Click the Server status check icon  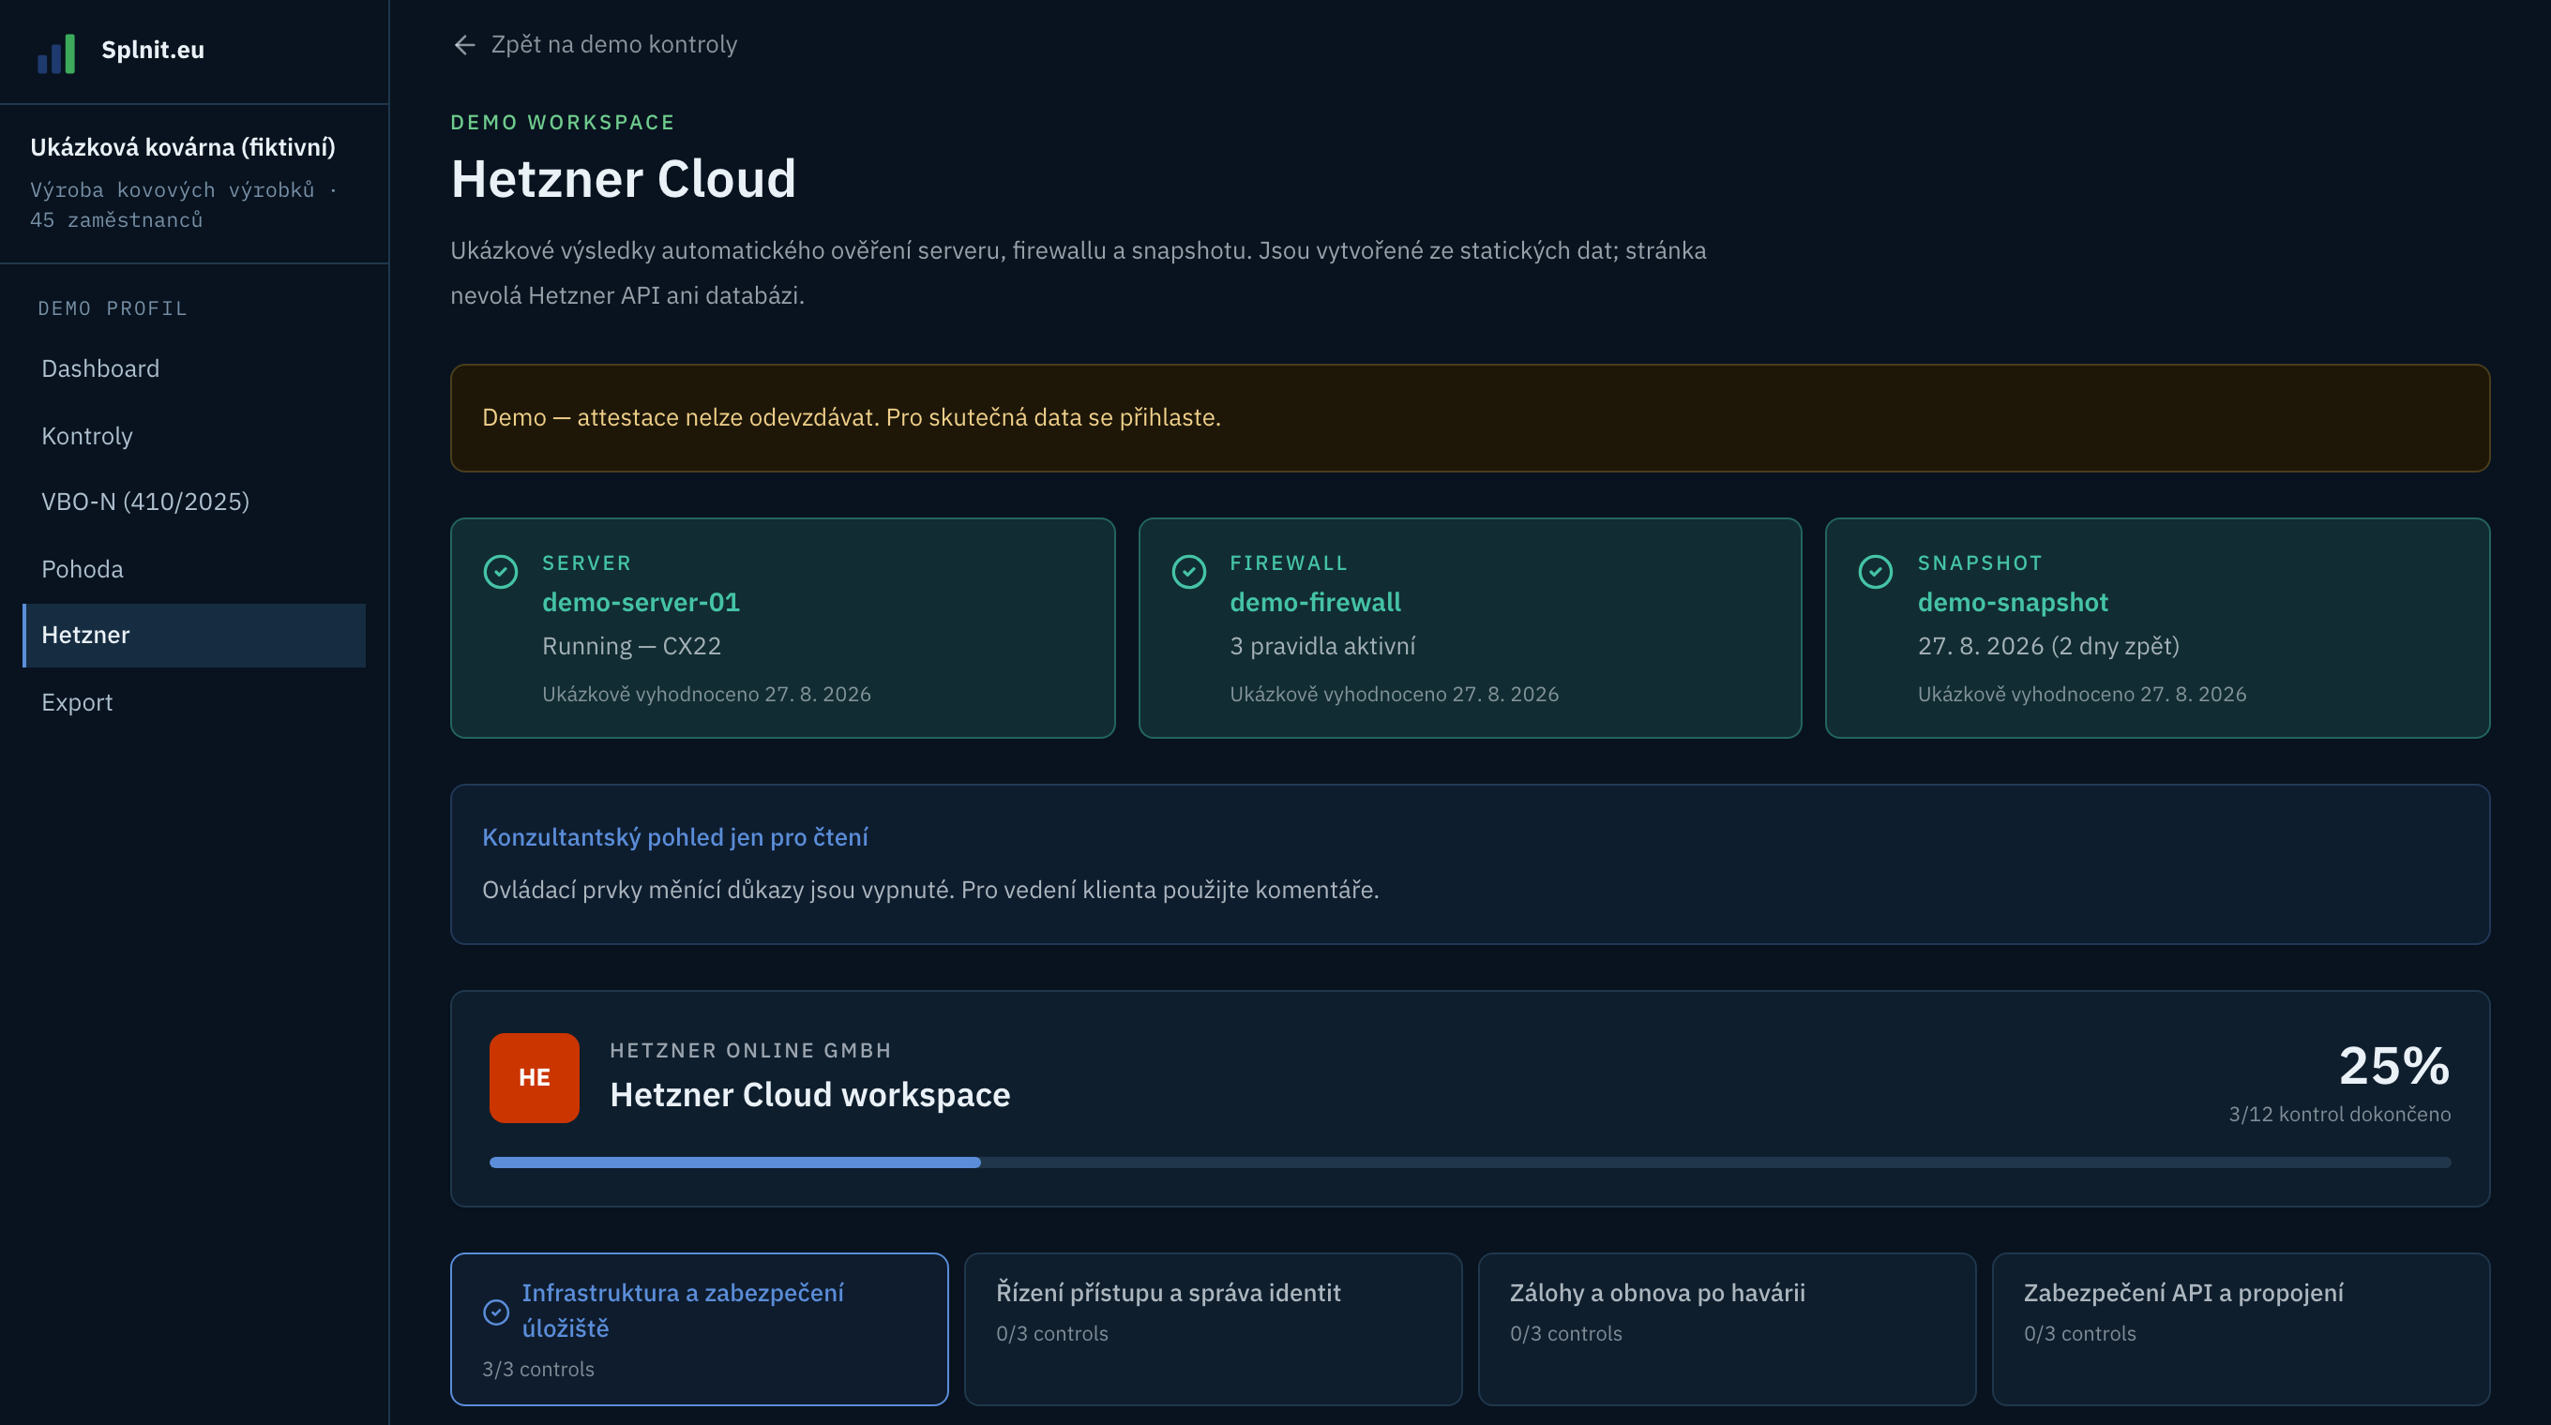pos(500,571)
